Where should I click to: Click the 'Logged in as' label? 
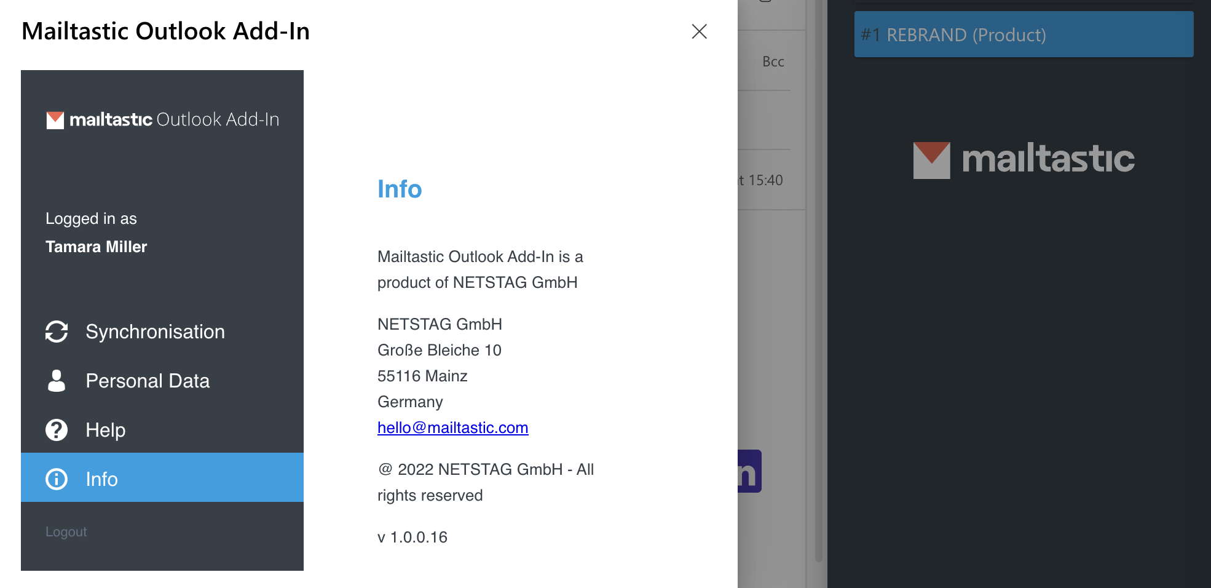[91, 219]
